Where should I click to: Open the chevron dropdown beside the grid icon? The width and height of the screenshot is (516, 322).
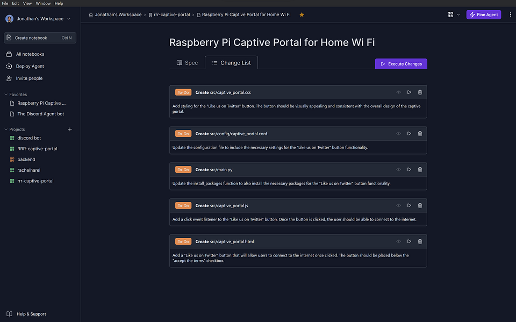point(458,14)
